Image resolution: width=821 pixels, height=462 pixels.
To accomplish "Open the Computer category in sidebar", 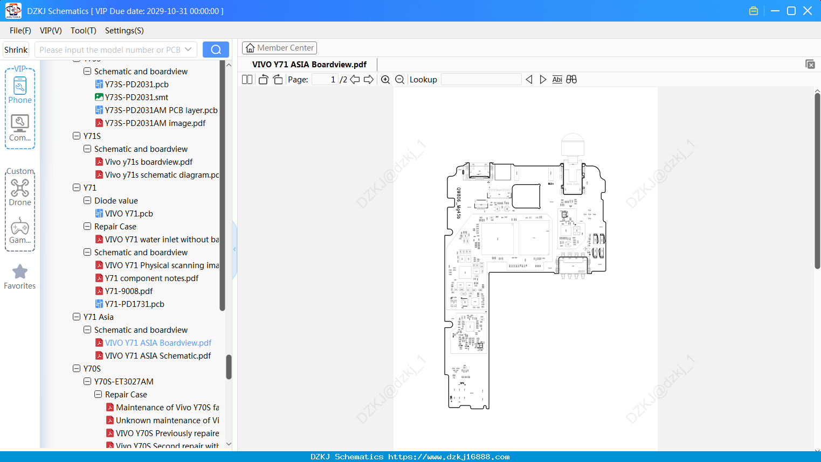I will [20, 128].
